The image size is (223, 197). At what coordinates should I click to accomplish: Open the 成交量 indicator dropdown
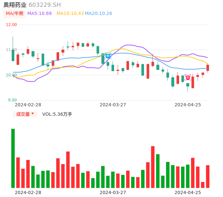25,114
